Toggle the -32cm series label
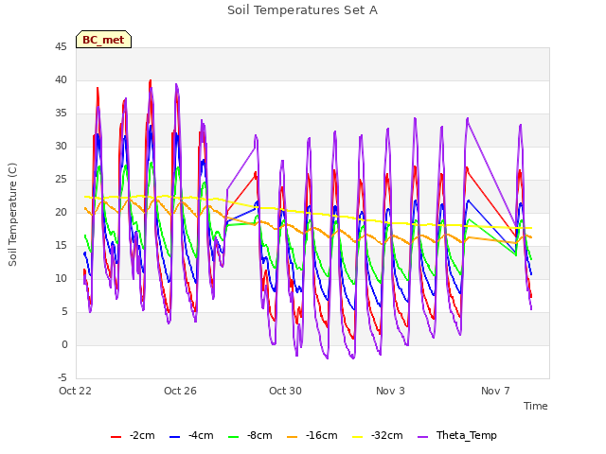This screenshot has width=606, height=454. (x=386, y=435)
